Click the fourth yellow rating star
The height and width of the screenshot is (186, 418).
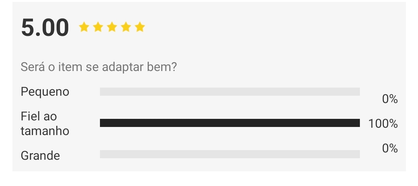(x=126, y=27)
